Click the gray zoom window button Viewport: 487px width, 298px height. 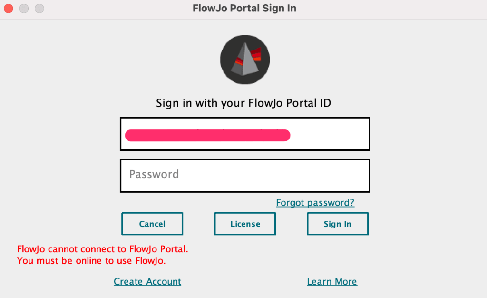(x=39, y=9)
